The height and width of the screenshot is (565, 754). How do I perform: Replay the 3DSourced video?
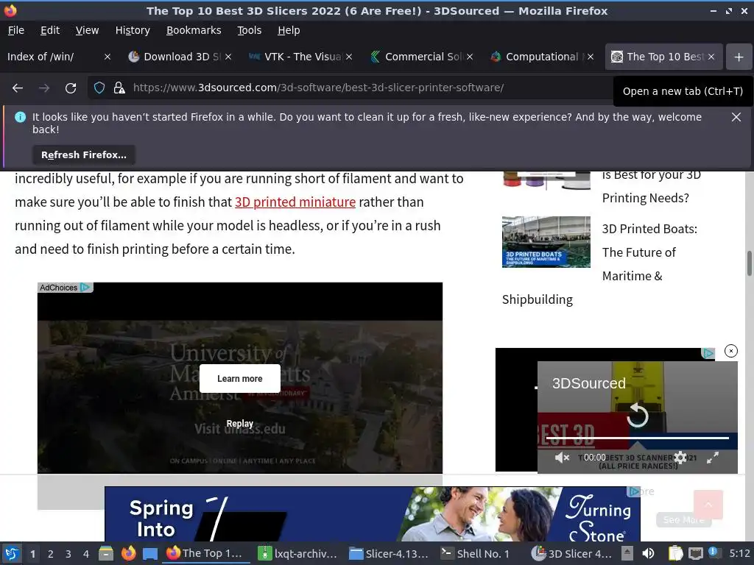point(638,415)
